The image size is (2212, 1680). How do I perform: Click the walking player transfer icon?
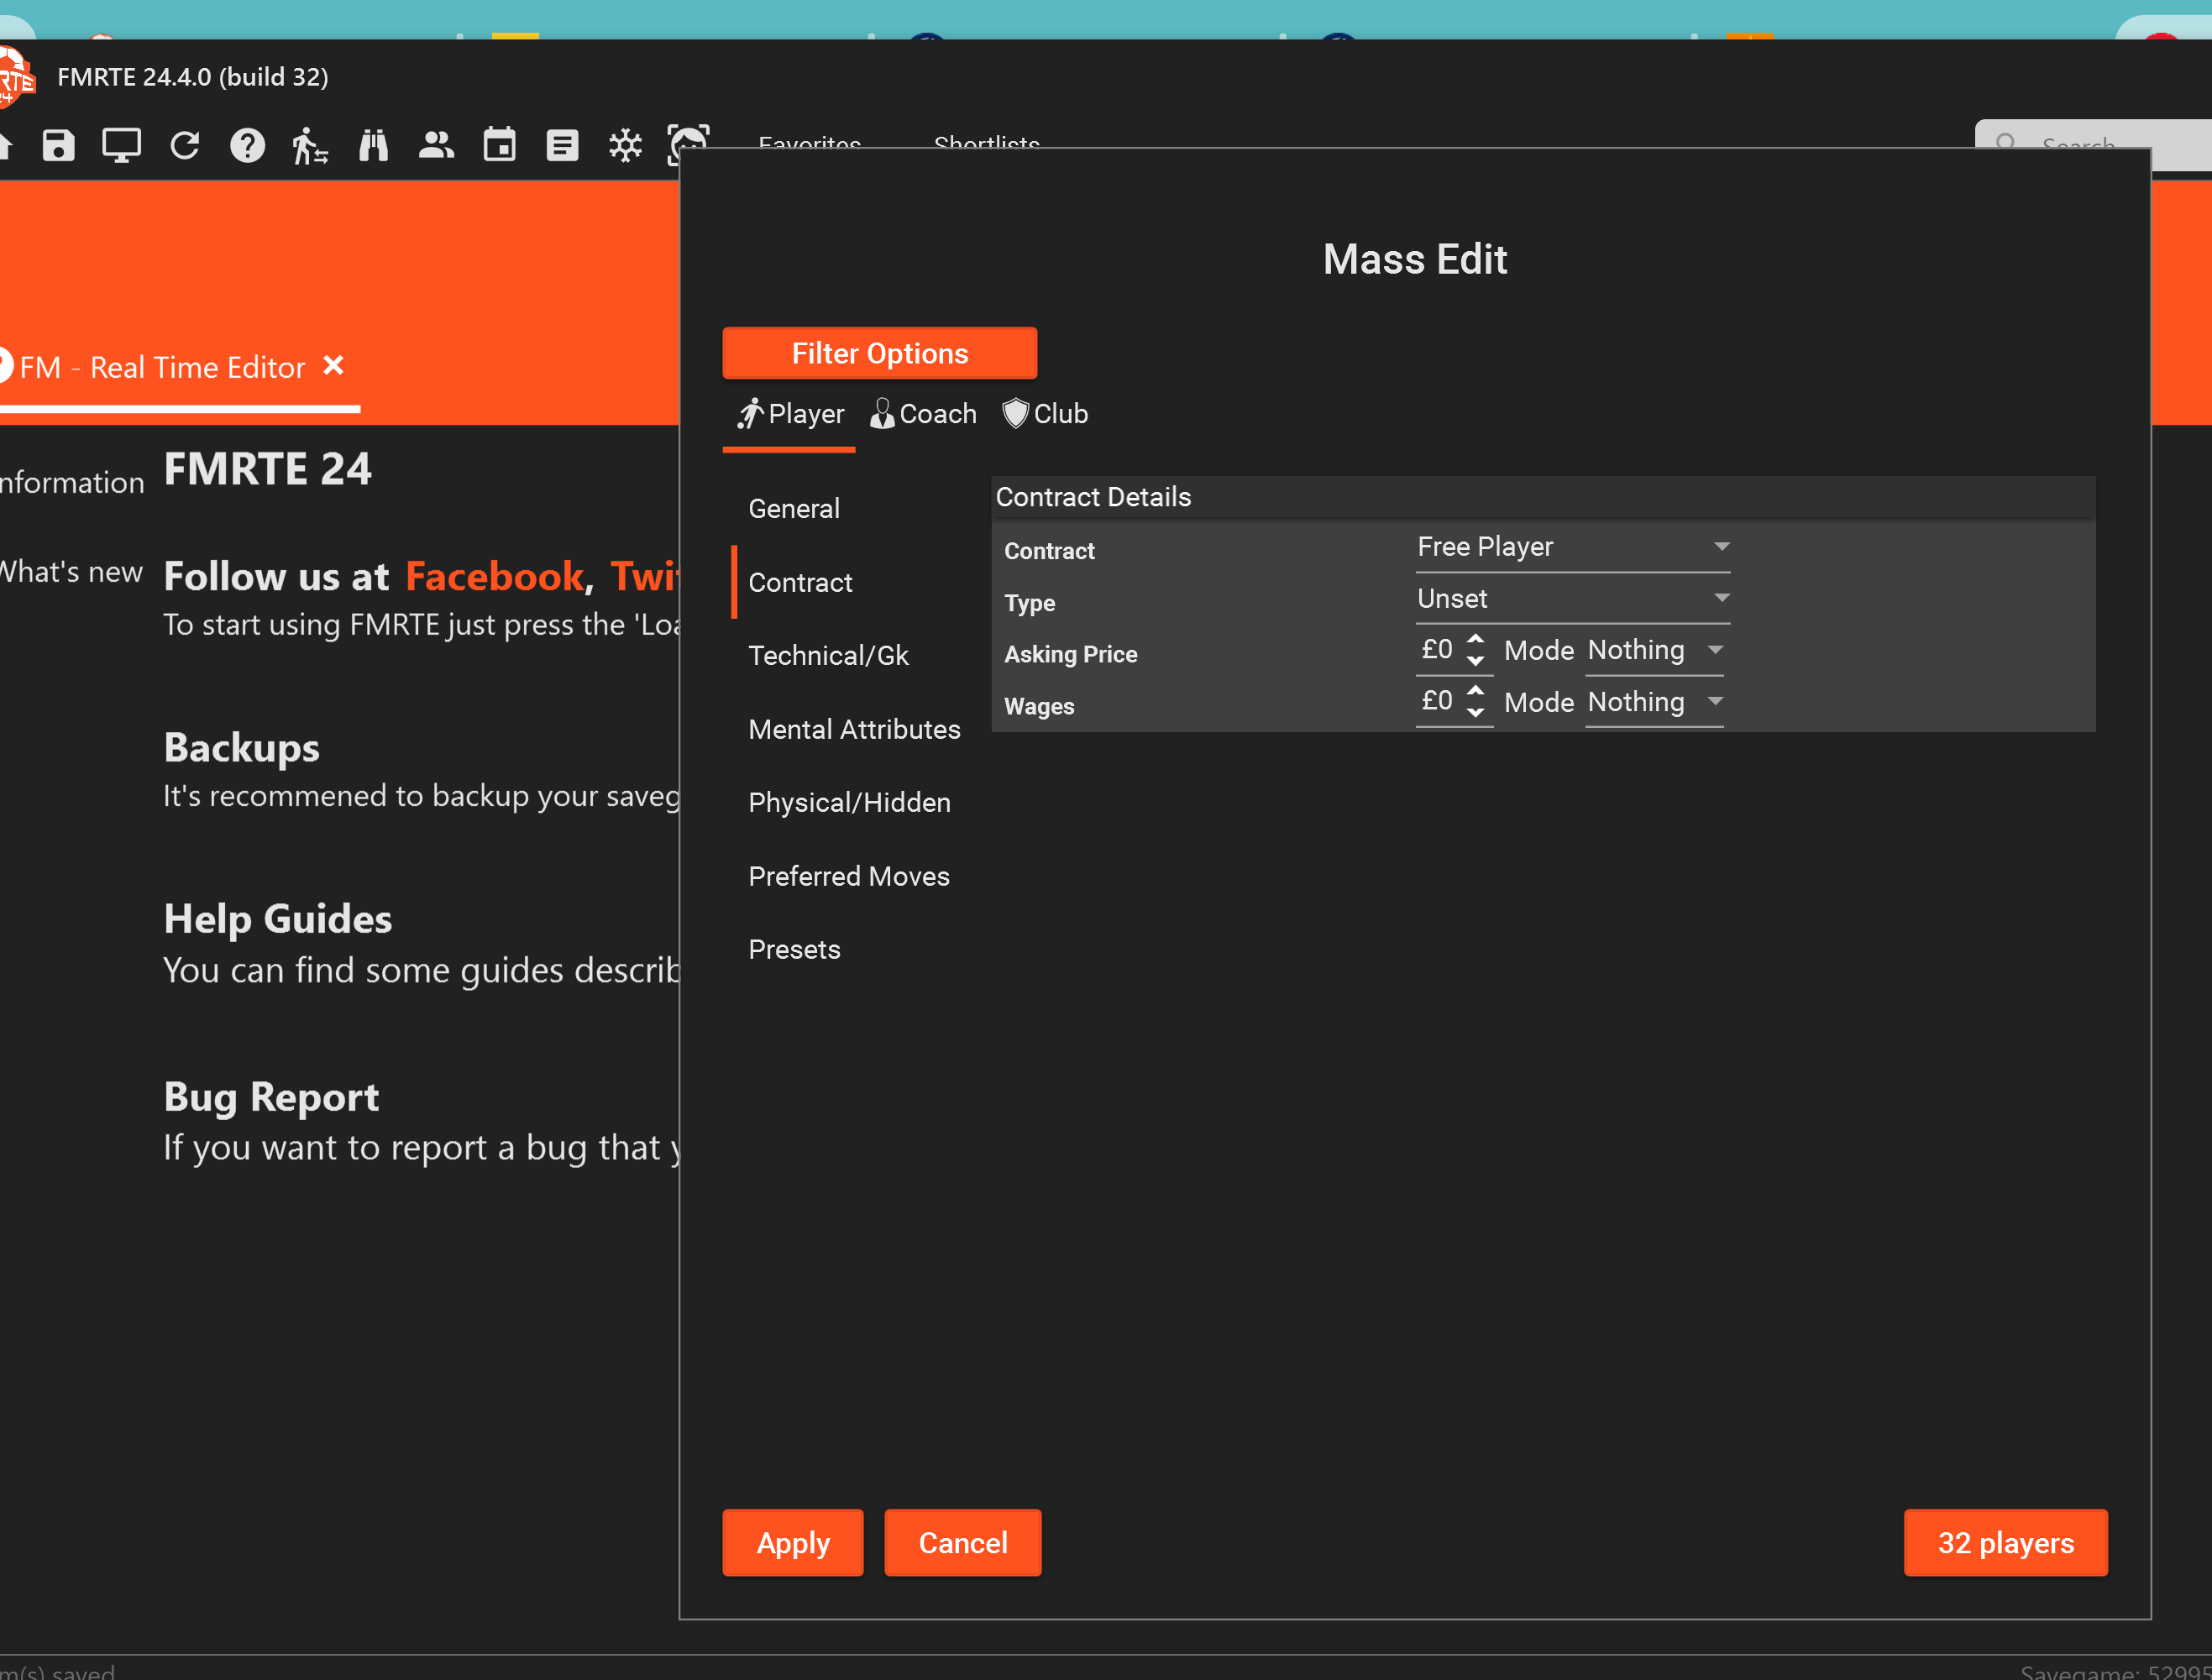pyautogui.click(x=310, y=146)
